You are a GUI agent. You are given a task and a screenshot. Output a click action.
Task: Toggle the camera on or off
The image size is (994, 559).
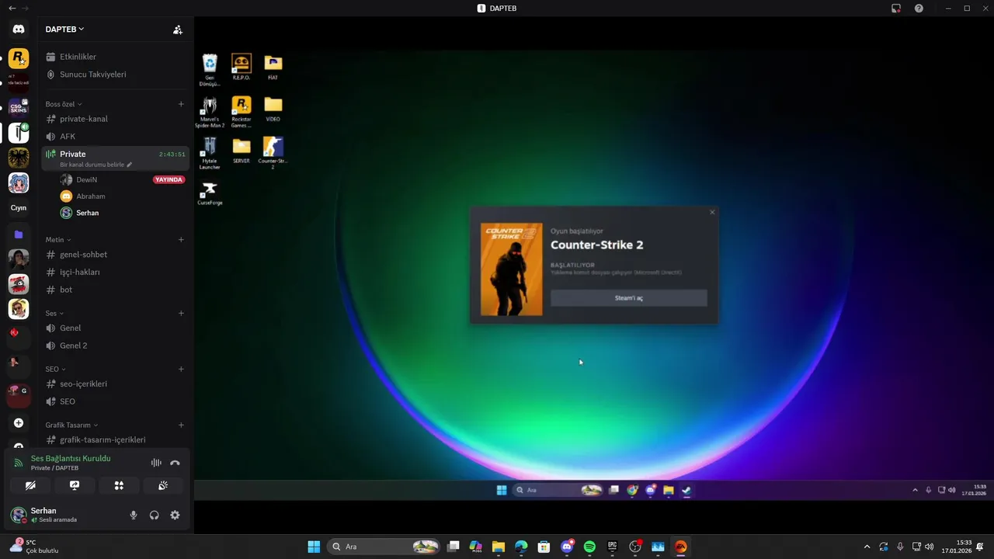[30, 485]
